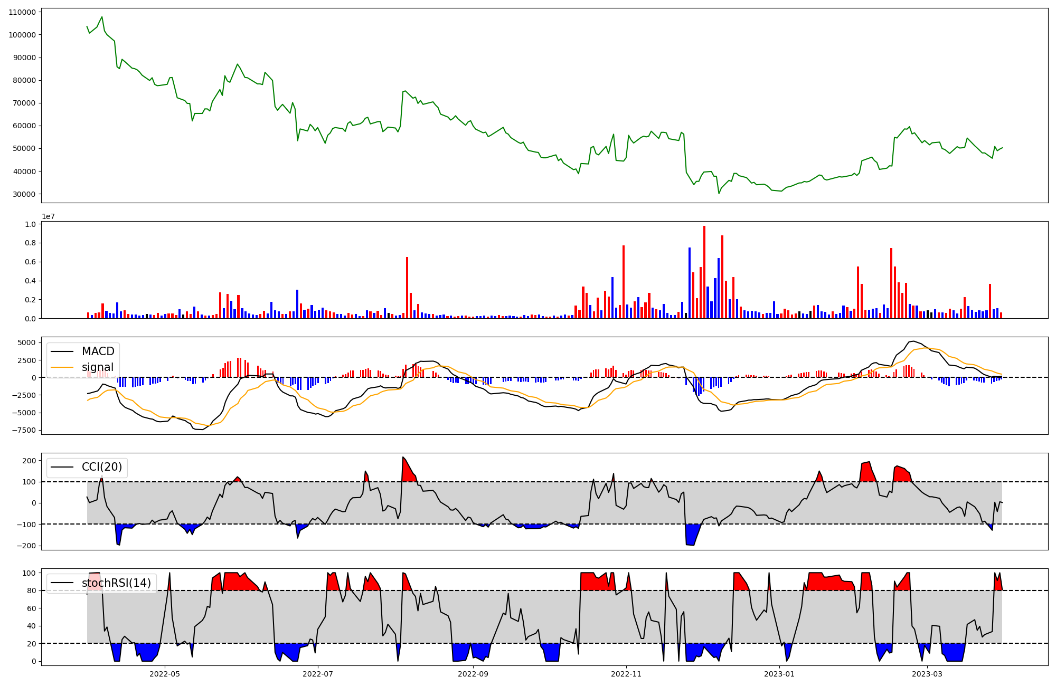Click the 30000 price axis tick label
The height and width of the screenshot is (686, 1056).
(x=24, y=194)
